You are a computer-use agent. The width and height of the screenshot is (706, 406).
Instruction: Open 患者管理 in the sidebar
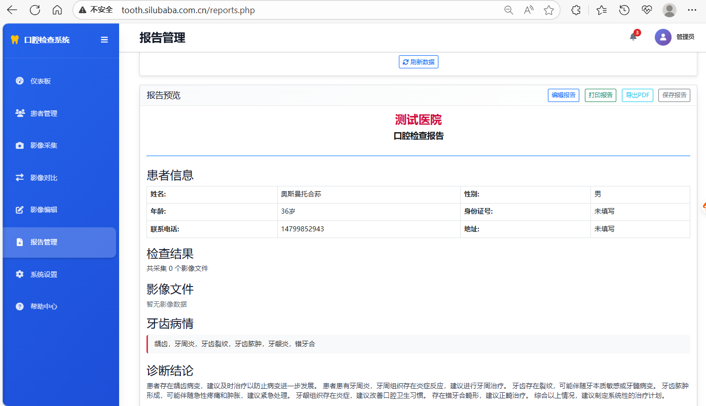coord(44,113)
